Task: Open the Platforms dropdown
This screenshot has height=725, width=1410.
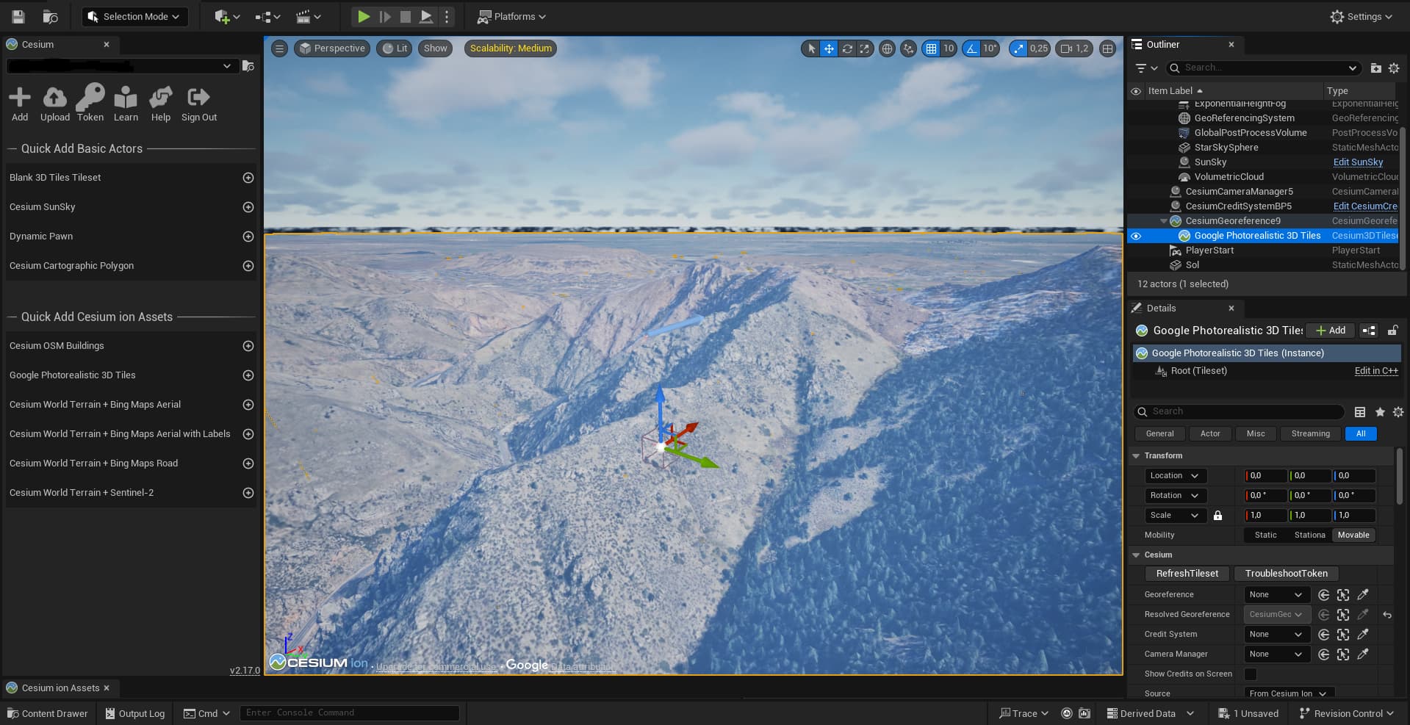Action: pos(512,16)
